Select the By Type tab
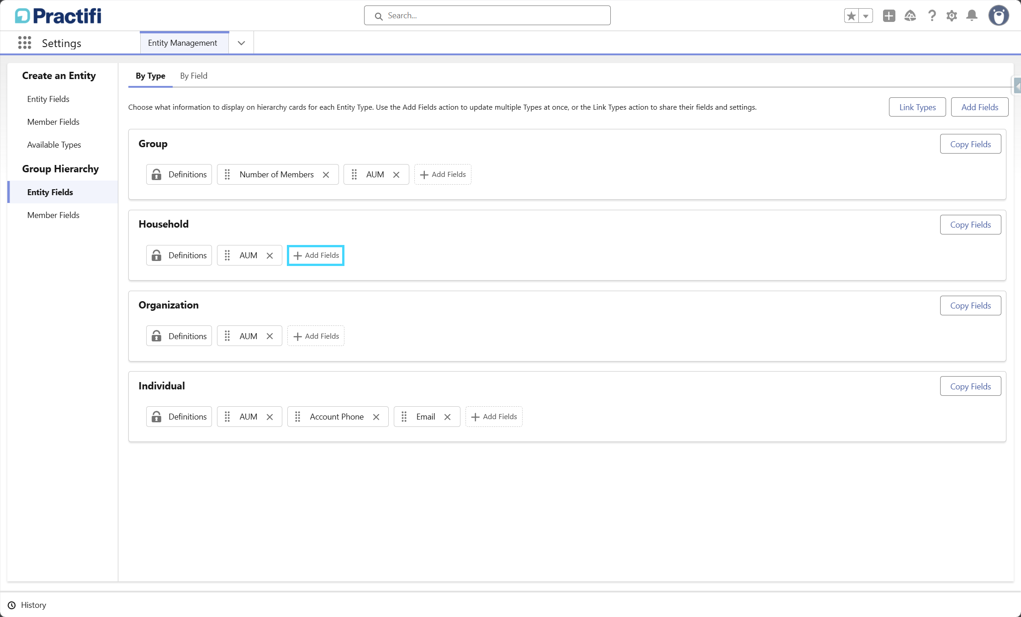Image resolution: width=1021 pixels, height=617 pixels. coord(150,76)
